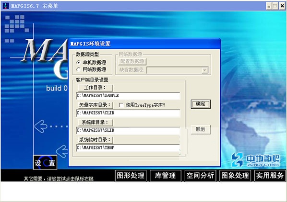Click the MAPGIS环境设置 dialog title bar
The image size is (287, 202).
click(144, 44)
